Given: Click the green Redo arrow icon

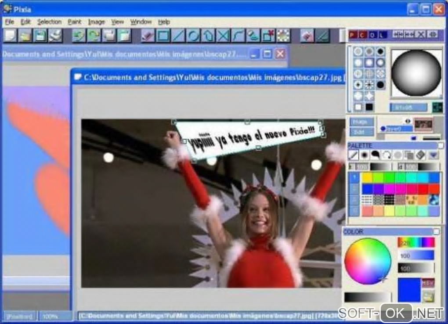Looking at the screenshot, I should tap(94, 36).
